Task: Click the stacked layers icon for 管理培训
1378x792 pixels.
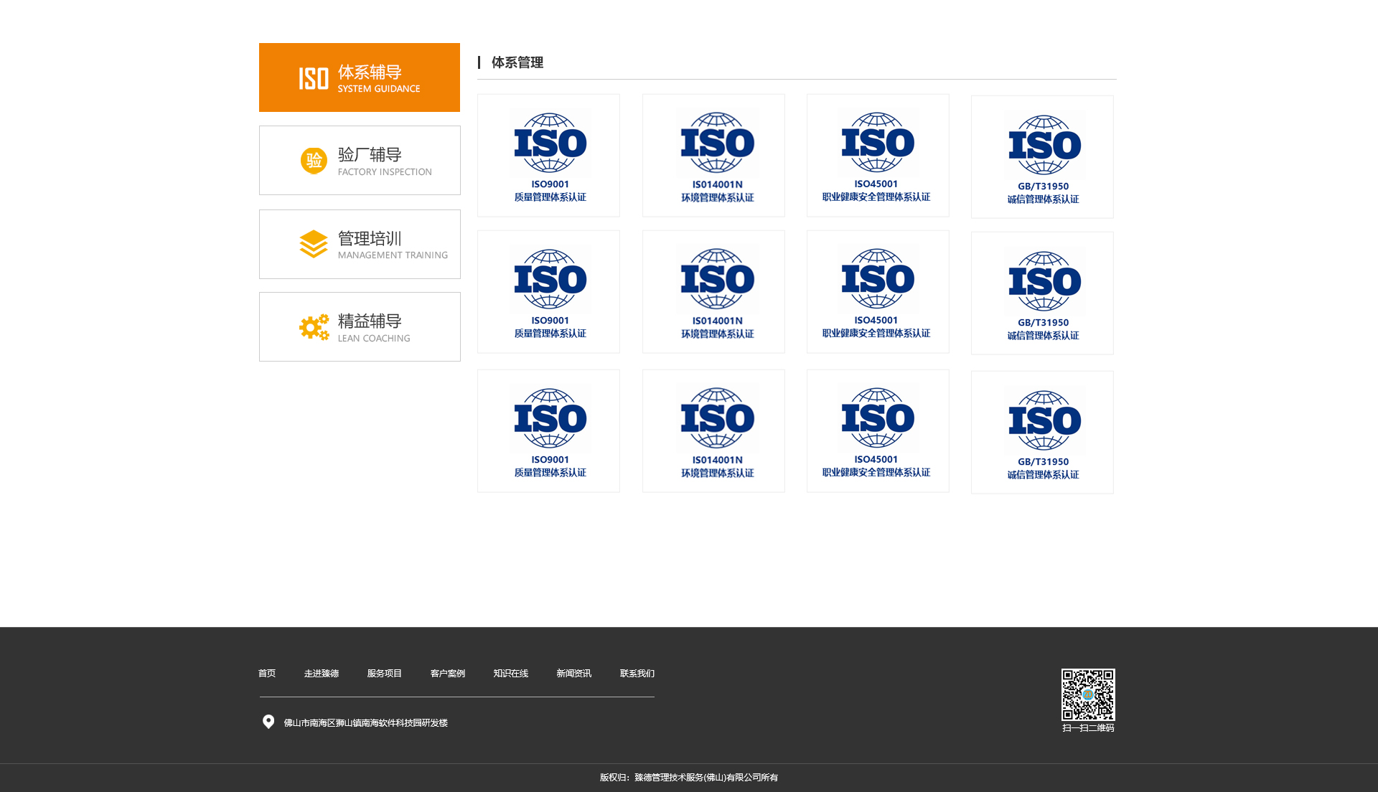Action: [314, 244]
